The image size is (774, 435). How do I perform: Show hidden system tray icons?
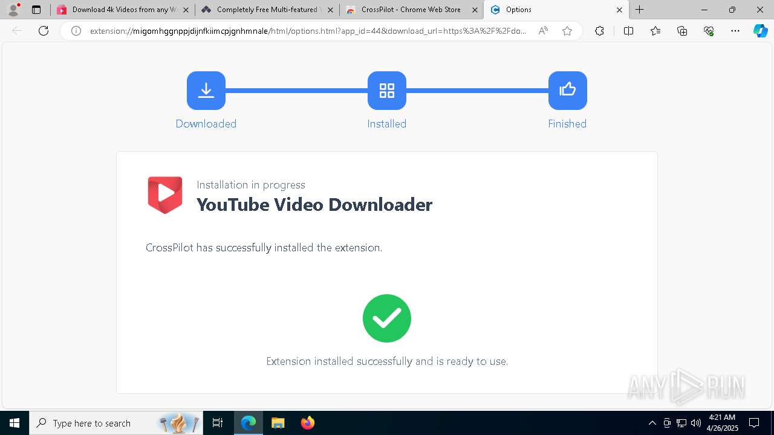[x=652, y=423]
